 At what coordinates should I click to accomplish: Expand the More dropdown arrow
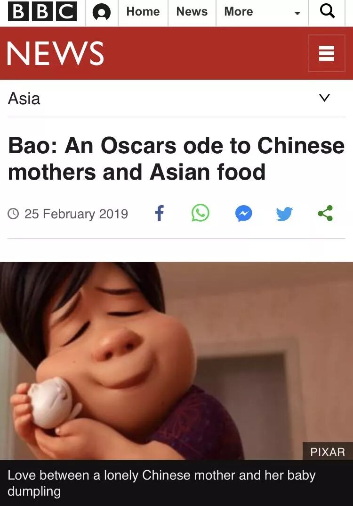(297, 13)
